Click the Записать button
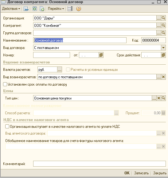 [x=141, y=173]
